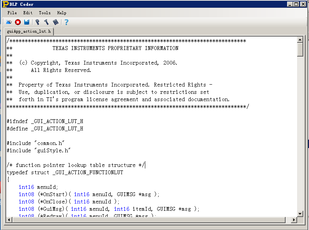The width and height of the screenshot is (309, 230).
Task: Click '#include "guiStyle.h"' line
Action: click(38, 150)
